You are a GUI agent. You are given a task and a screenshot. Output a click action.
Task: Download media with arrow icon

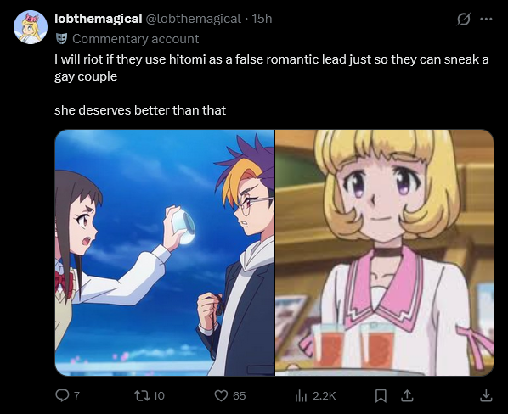(486, 395)
